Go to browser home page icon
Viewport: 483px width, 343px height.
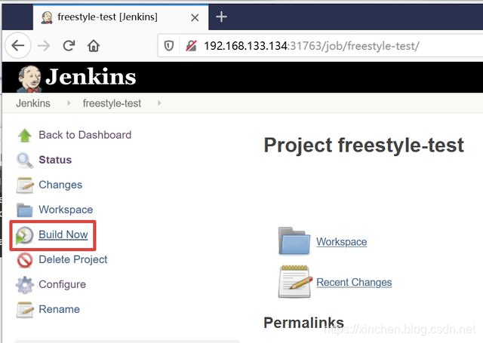click(x=94, y=46)
